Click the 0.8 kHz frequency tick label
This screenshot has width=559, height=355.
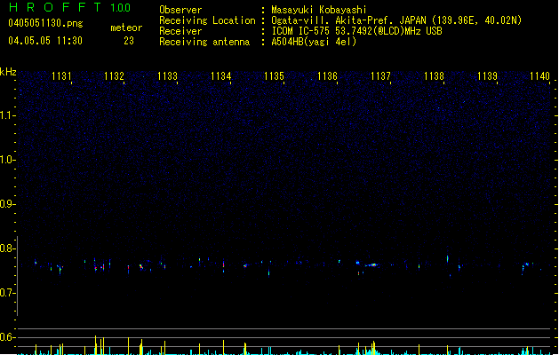coord(6,248)
